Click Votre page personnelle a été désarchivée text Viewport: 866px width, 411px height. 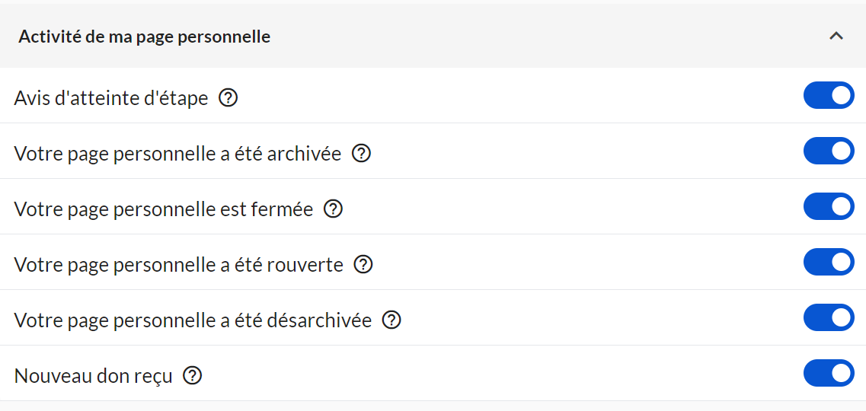193,320
